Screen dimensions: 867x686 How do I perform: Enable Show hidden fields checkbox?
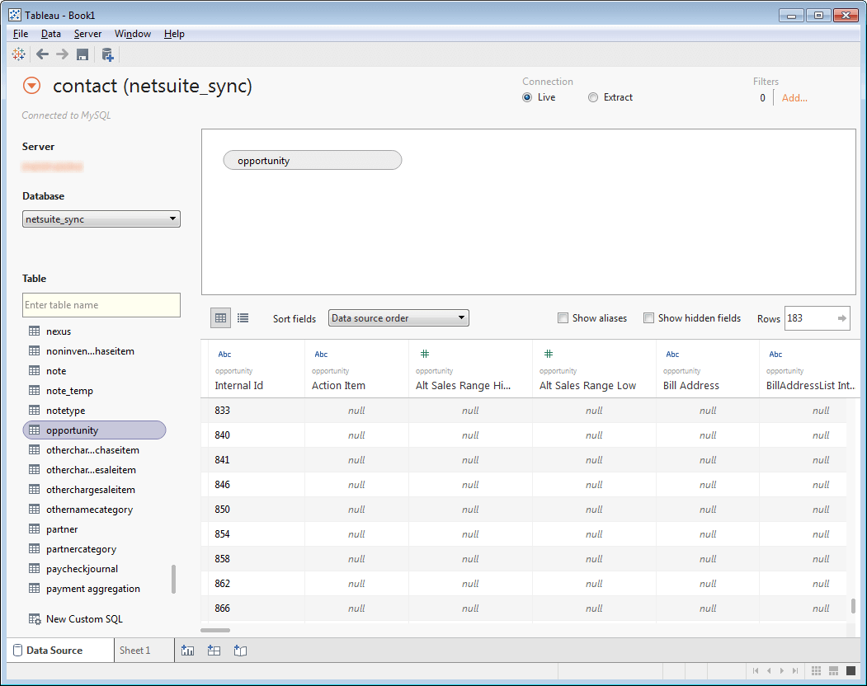(649, 318)
